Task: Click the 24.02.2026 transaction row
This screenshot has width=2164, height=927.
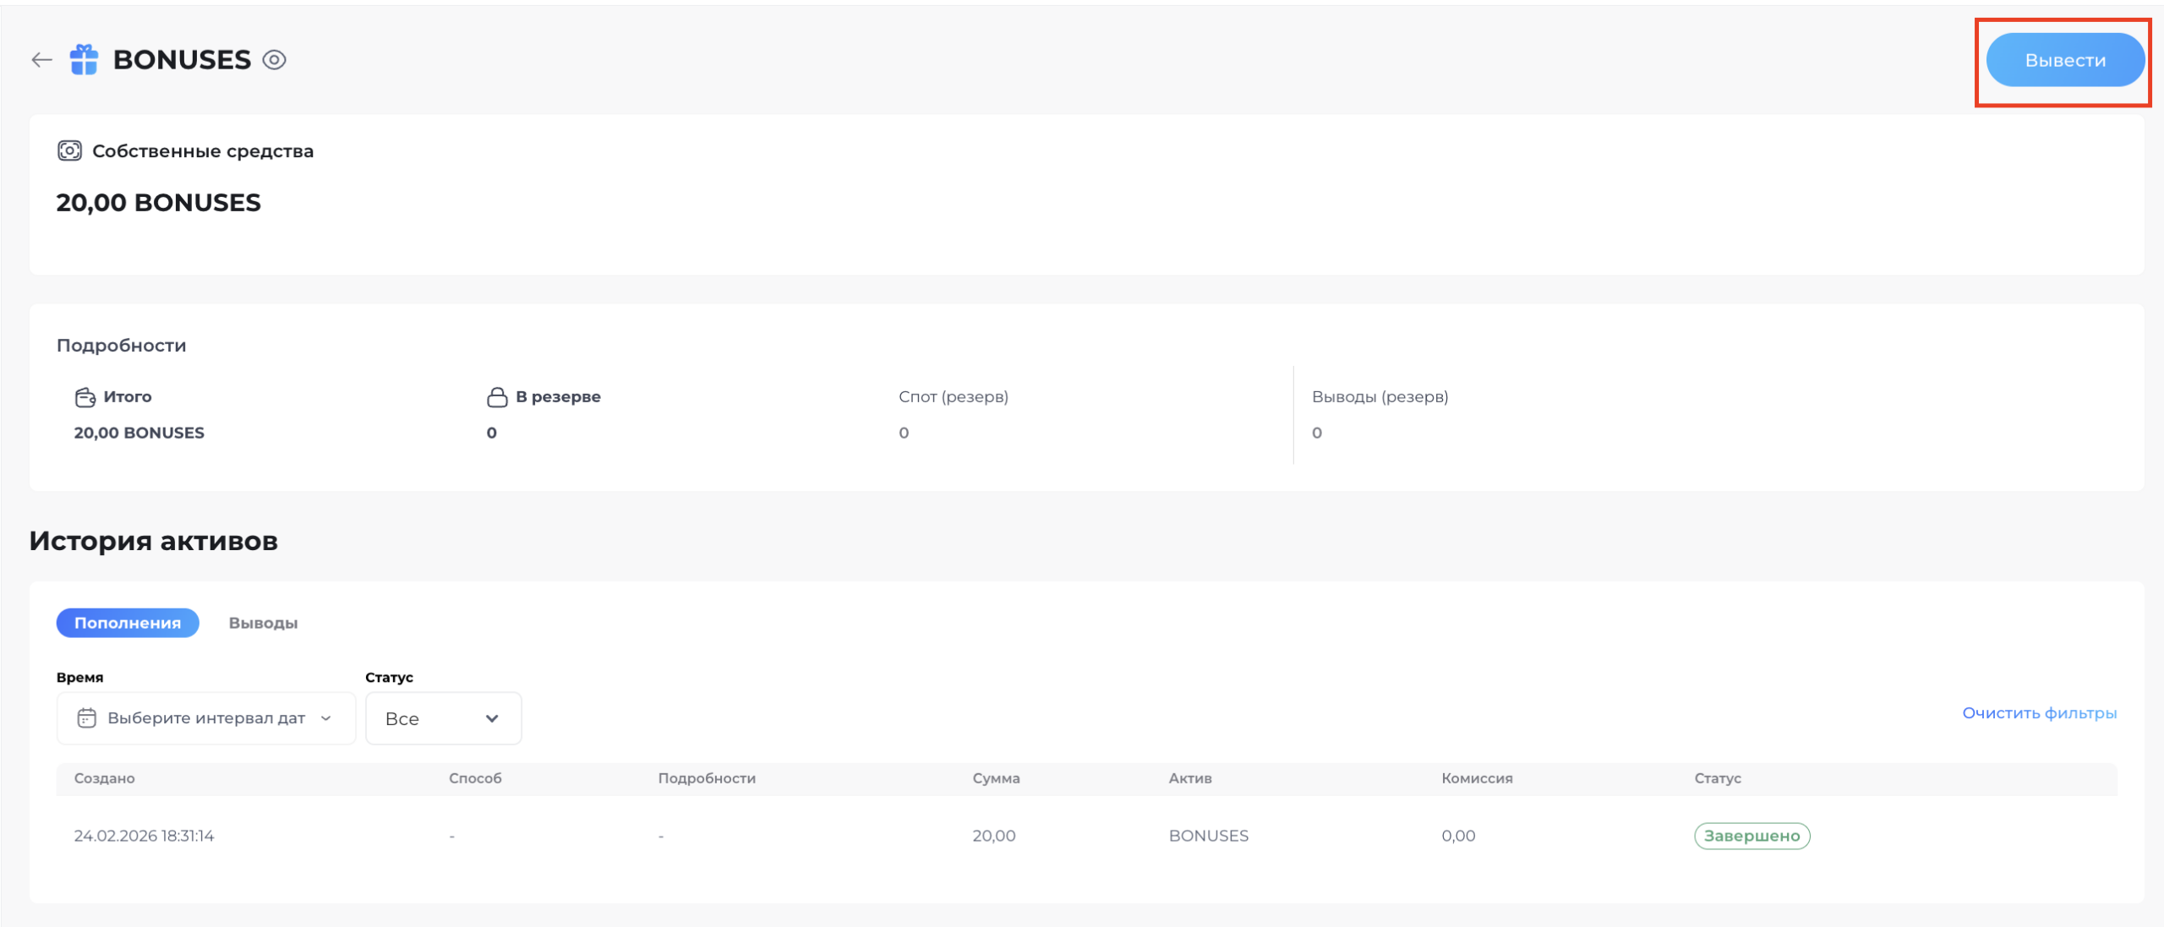Action: click(x=144, y=836)
